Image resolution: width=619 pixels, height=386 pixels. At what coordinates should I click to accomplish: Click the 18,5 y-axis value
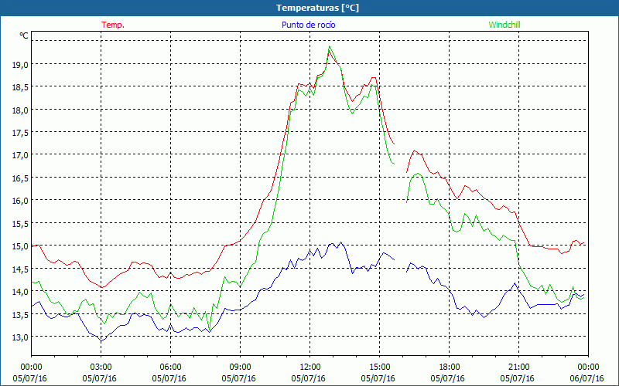click(20, 87)
